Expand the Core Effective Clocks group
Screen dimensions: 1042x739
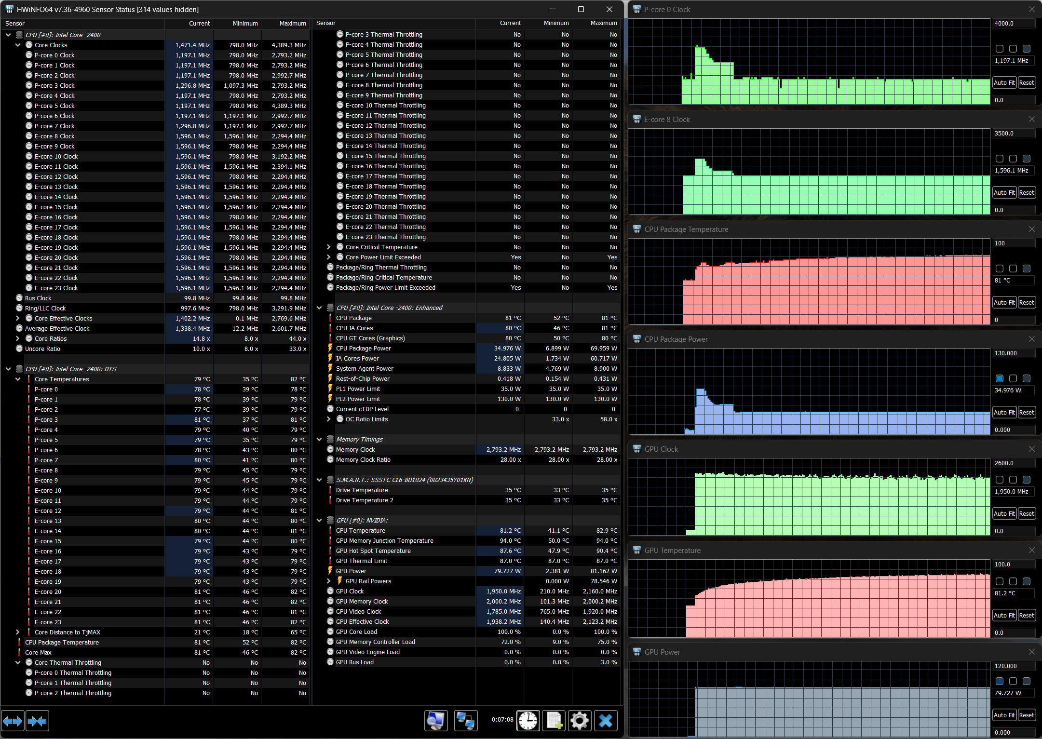[18, 318]
